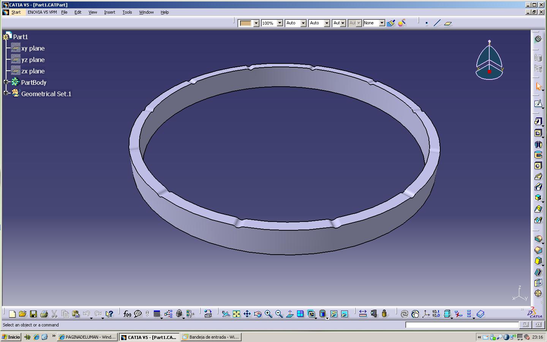Open the first Auto line-thickness dropdown
547x342 pixels.
304,23
